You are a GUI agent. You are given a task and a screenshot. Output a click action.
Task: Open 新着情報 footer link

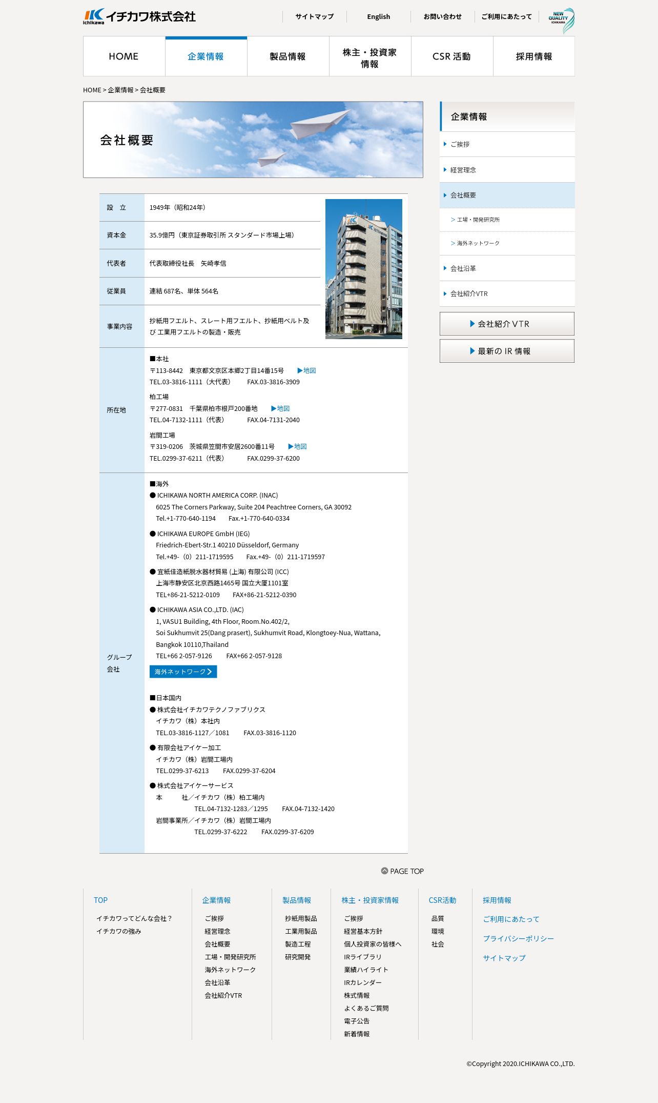coord(357,1034)
